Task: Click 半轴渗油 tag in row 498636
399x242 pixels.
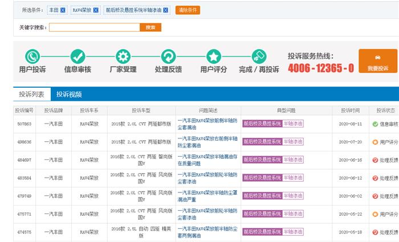Action: coord(293,142)
